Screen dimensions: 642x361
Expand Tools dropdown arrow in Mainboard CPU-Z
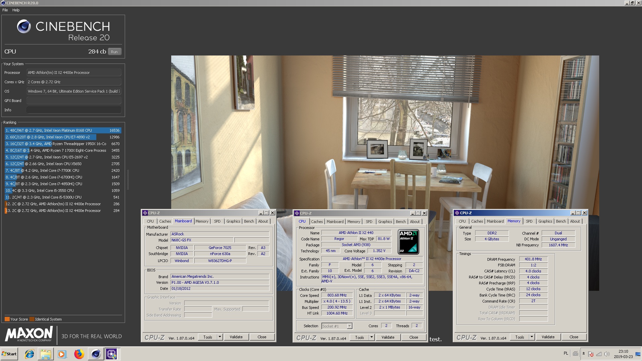tap(220, 337)
